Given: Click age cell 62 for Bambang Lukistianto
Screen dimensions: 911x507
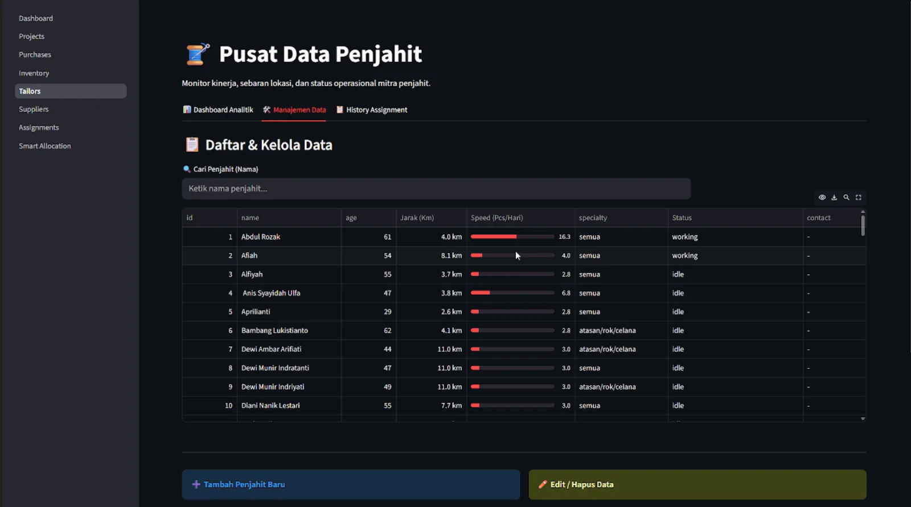Looking at the screenshot, I should coord(369,330).
